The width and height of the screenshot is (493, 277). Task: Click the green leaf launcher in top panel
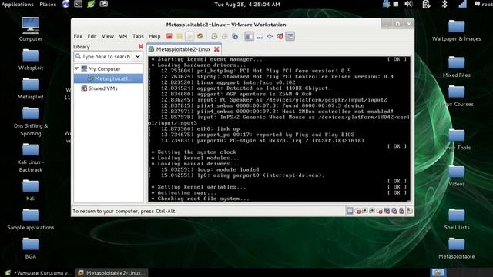click(x=91, y=4)
